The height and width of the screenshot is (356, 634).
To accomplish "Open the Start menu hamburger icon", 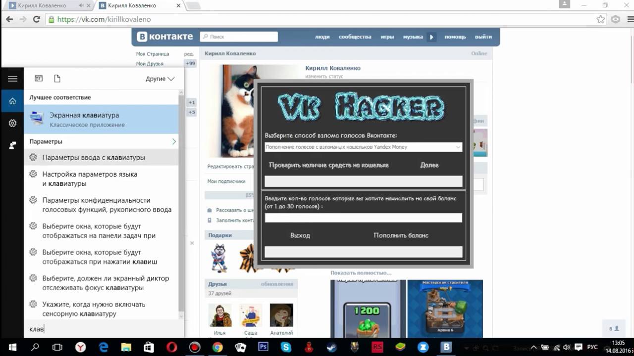I will [12, 79].
